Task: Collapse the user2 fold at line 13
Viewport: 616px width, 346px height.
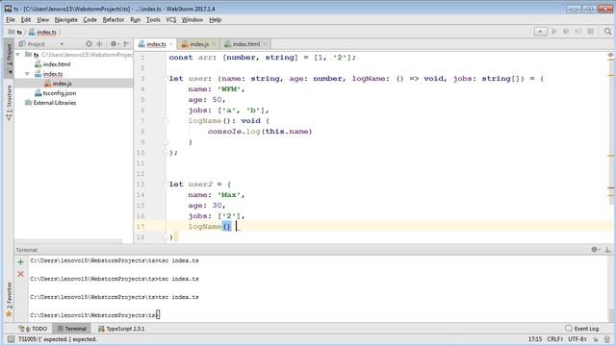Action: pos(166,185)
